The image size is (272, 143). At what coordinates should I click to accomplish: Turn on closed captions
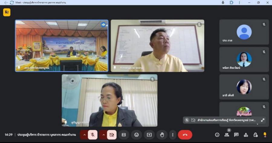124,135
